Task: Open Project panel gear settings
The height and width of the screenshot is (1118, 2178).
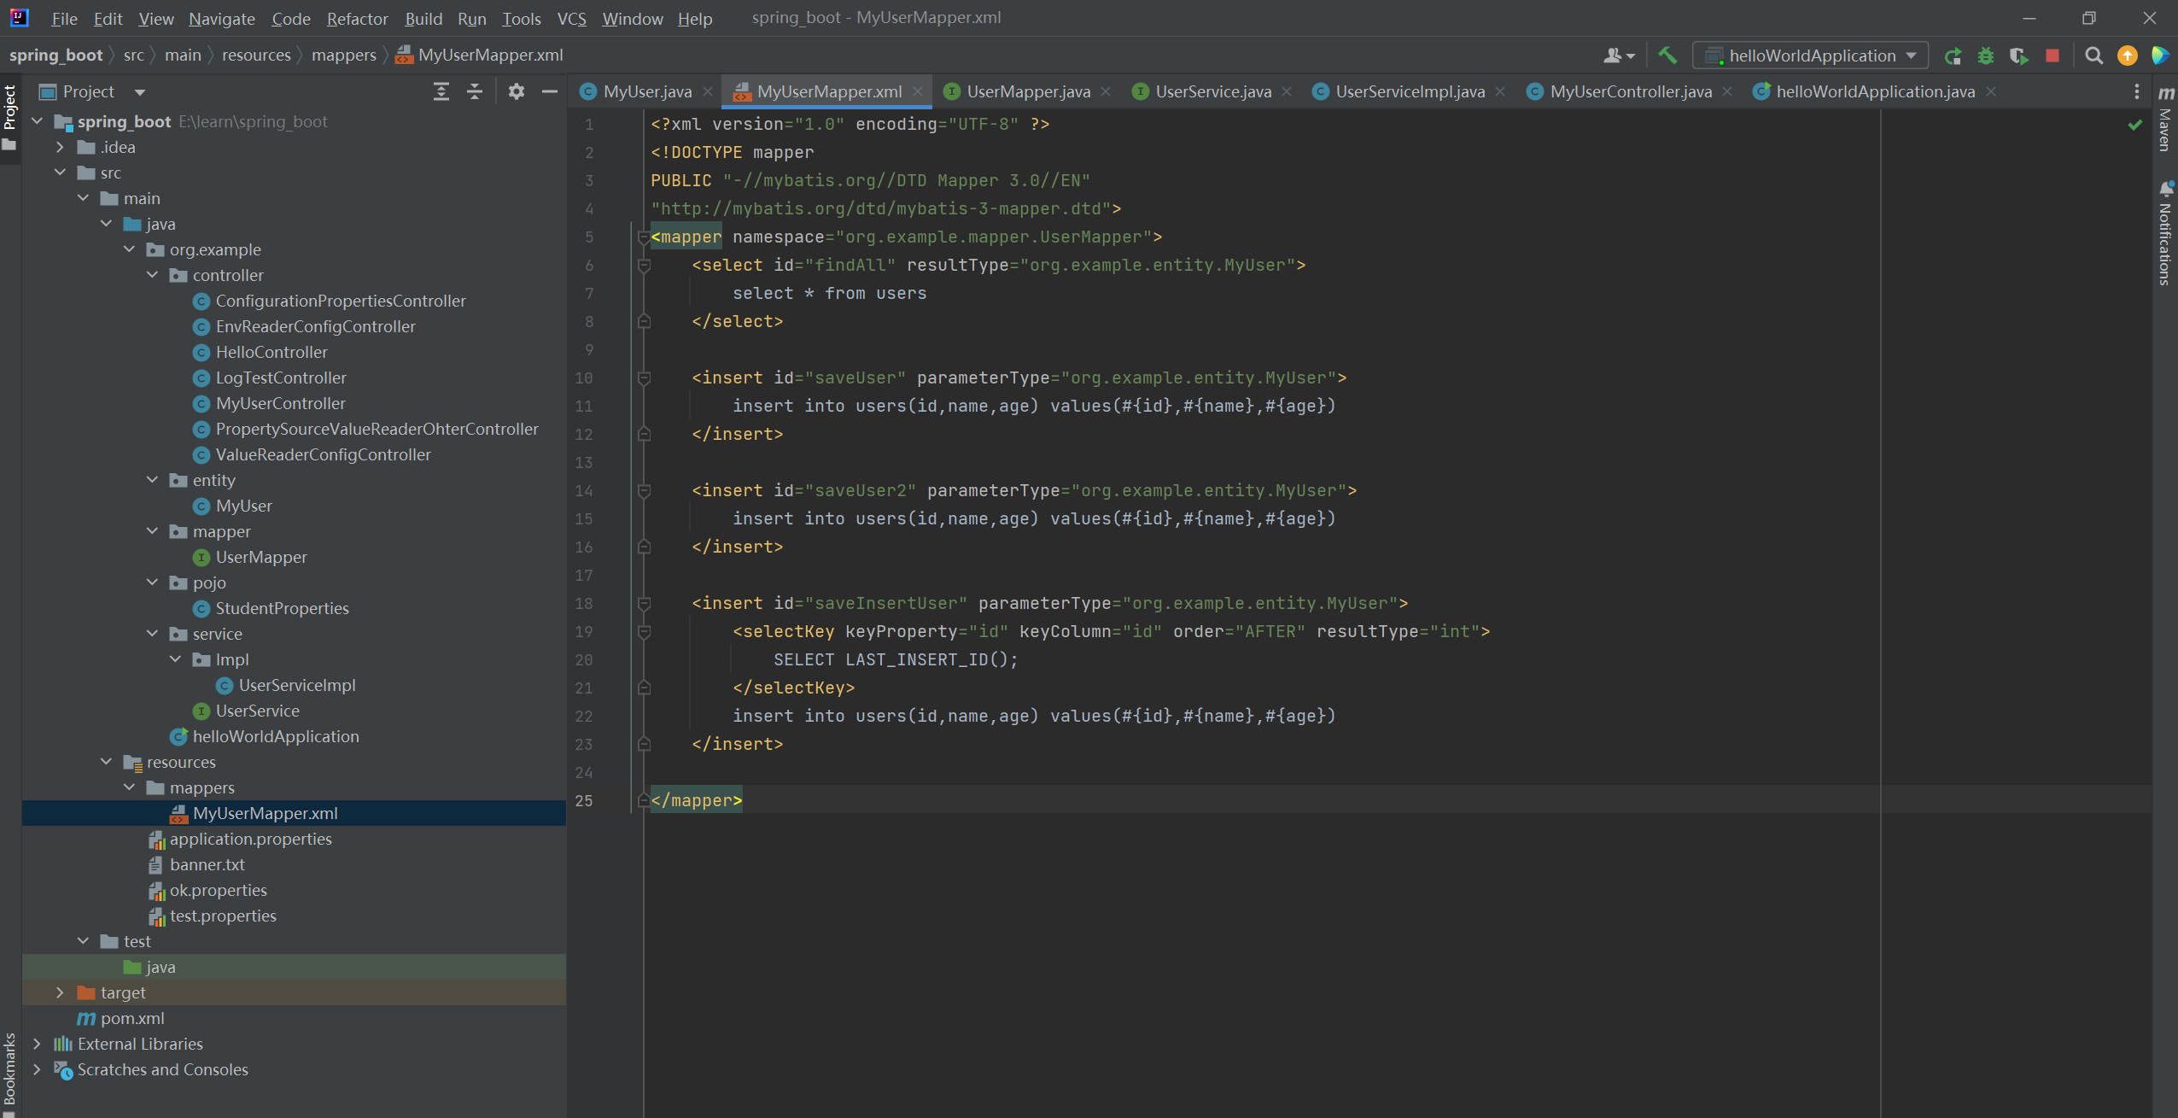Action: pos(516,91)
